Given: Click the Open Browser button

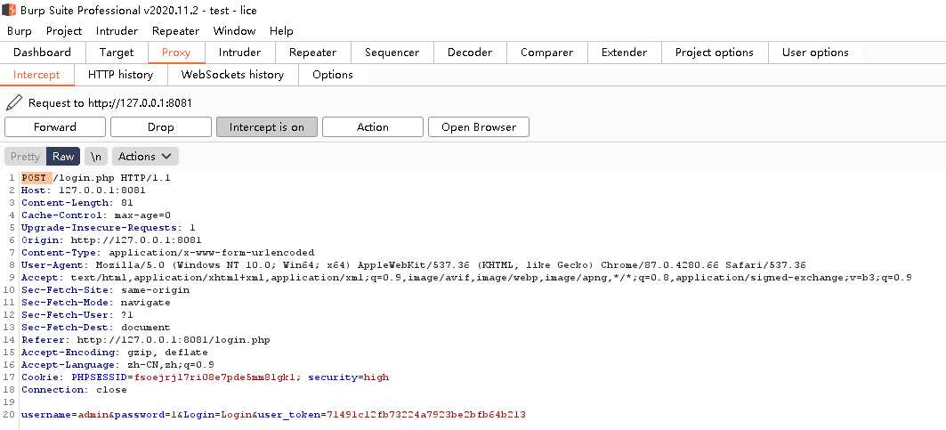Looking at the screenshot, I should pyautogui.click(x=479, y=126).
